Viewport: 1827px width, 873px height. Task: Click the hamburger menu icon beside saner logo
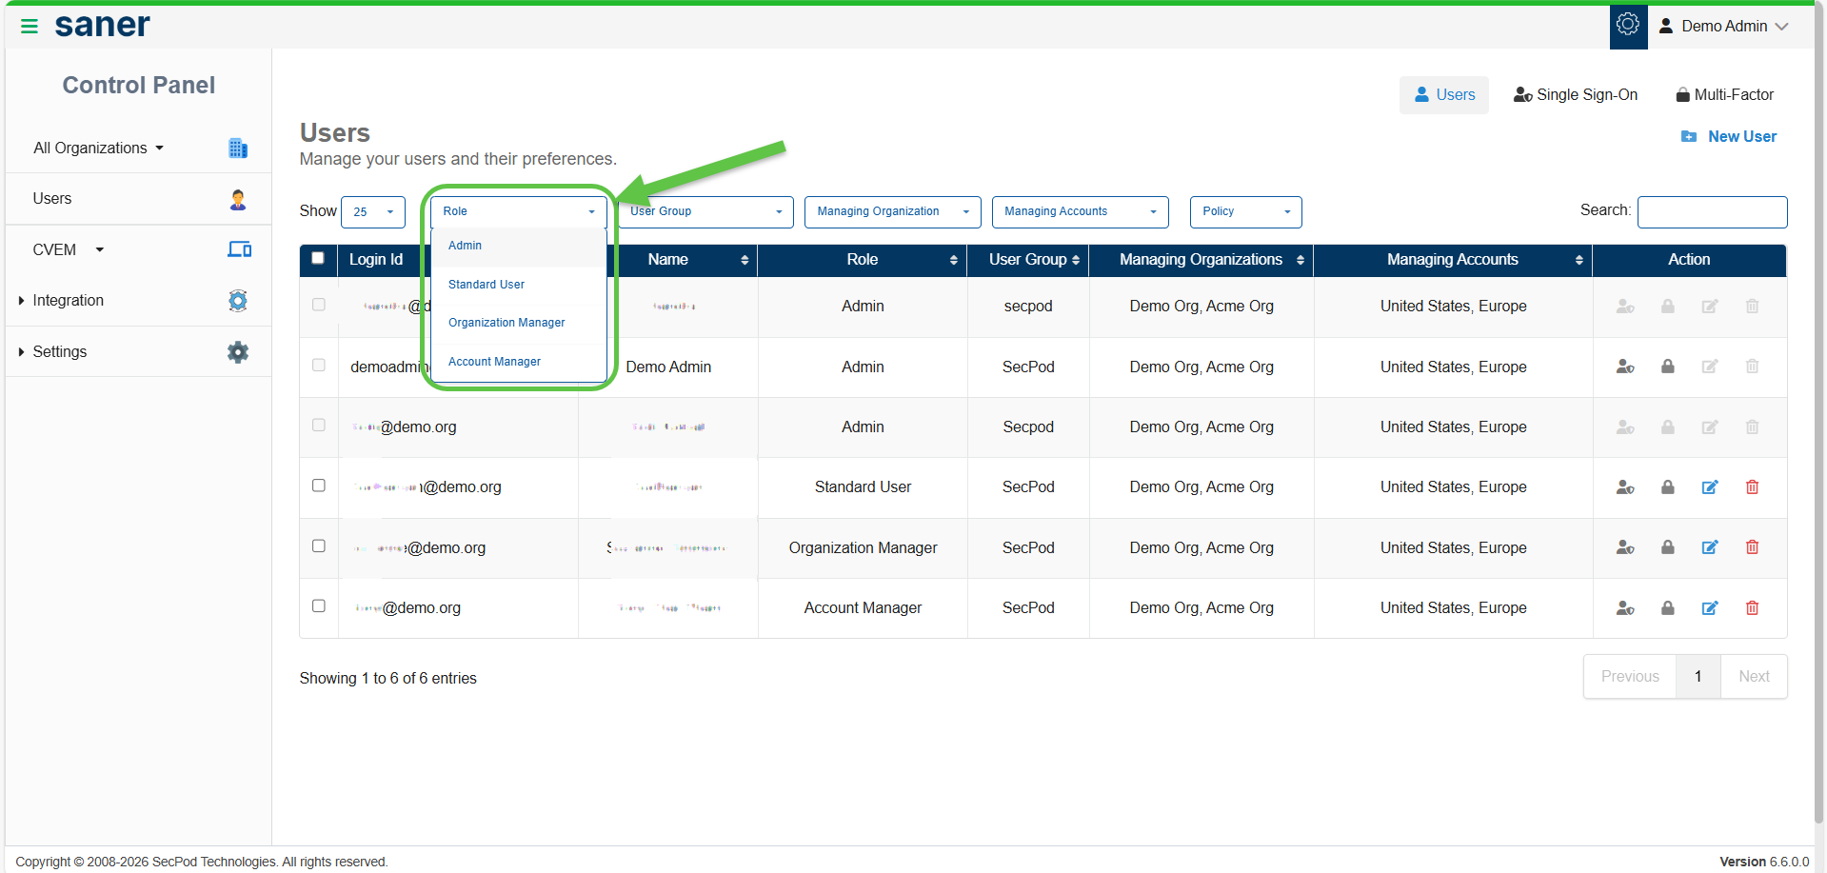click(x=30, y=27)
